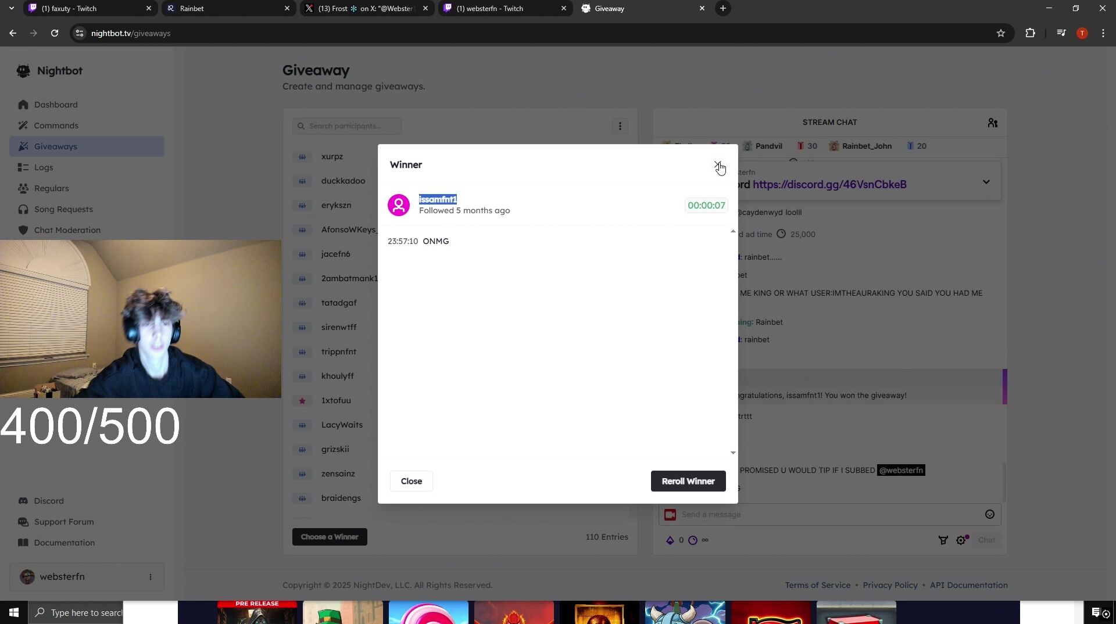Screen dimensions: 1116x624
Task: Open Support Forum sidebar link
Action: [x=87, y=522]
